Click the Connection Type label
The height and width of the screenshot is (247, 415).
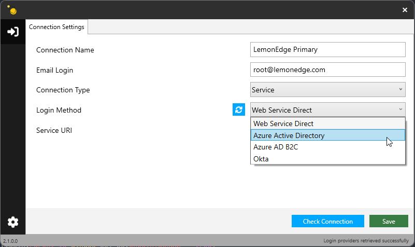pyautogui.click(x=63, y=90)
